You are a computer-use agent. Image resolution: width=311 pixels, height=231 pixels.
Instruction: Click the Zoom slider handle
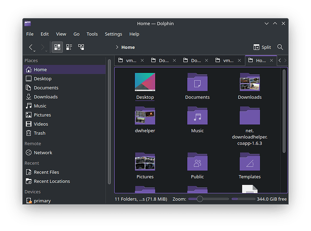[200, 199]
